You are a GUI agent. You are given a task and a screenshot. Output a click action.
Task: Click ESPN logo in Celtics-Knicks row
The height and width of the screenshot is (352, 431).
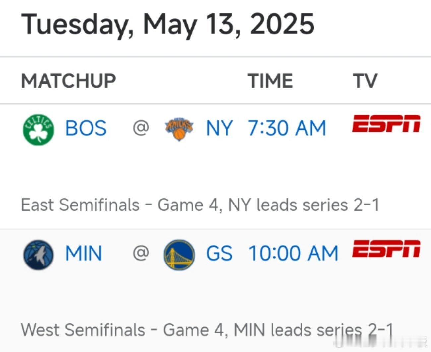(x=387, y=123)
